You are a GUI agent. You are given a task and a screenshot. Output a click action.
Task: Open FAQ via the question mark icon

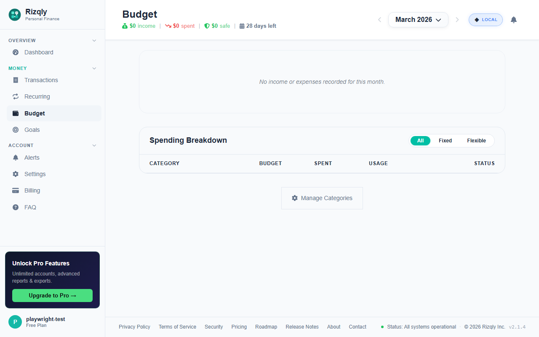click(15, 207)
